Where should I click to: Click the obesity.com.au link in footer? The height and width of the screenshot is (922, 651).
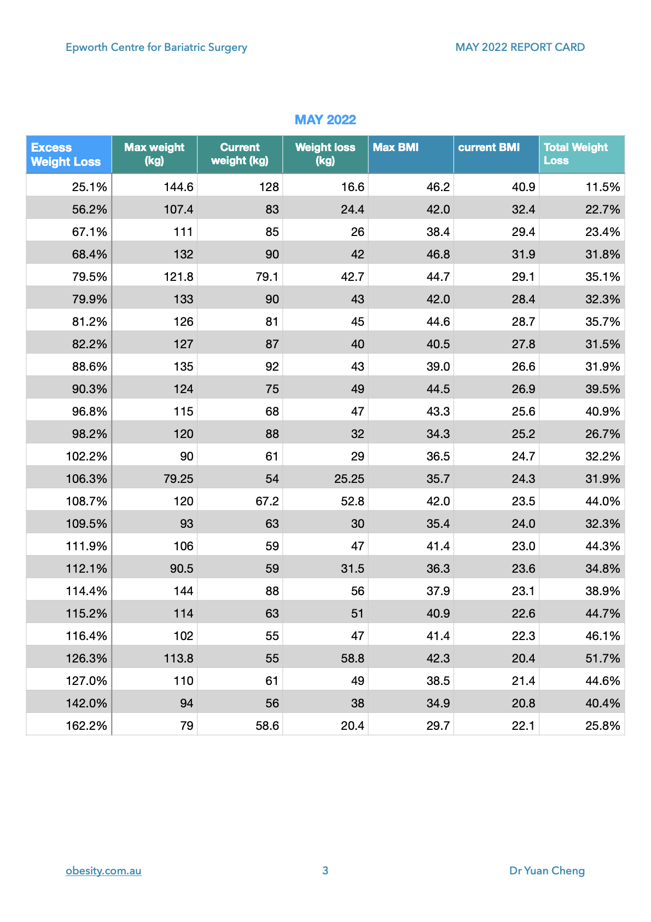tap(103, 871)
